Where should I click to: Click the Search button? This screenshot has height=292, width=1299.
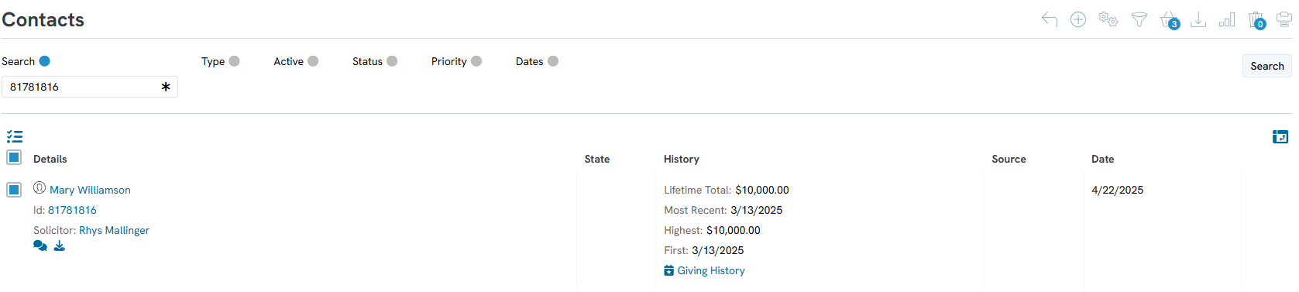1266,66
